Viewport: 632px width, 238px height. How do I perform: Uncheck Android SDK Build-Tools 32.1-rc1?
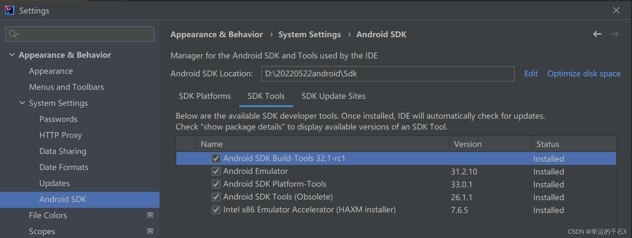216,158
